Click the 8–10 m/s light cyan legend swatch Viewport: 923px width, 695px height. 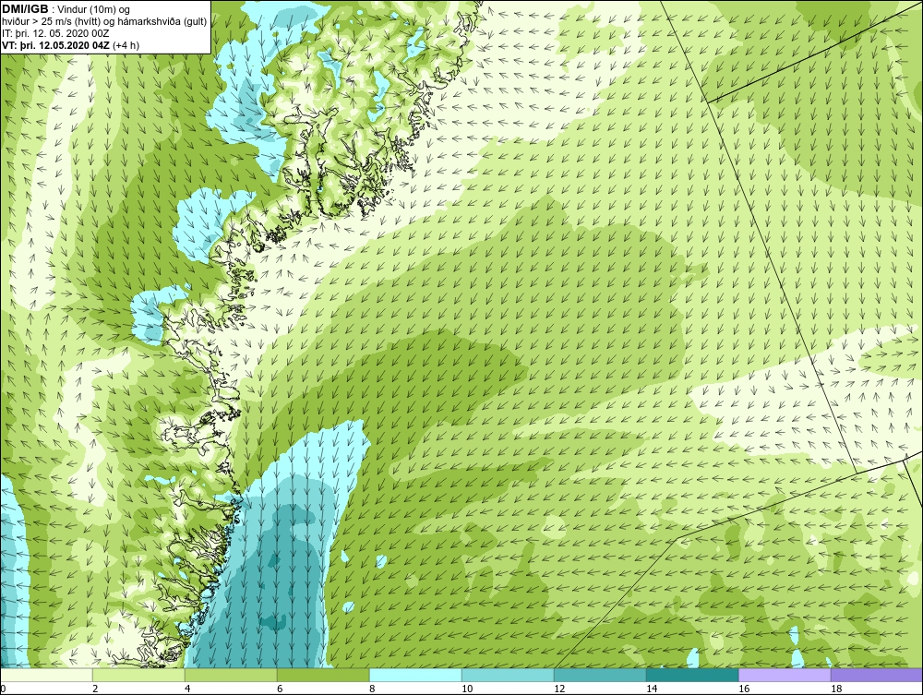coord(415,675)
